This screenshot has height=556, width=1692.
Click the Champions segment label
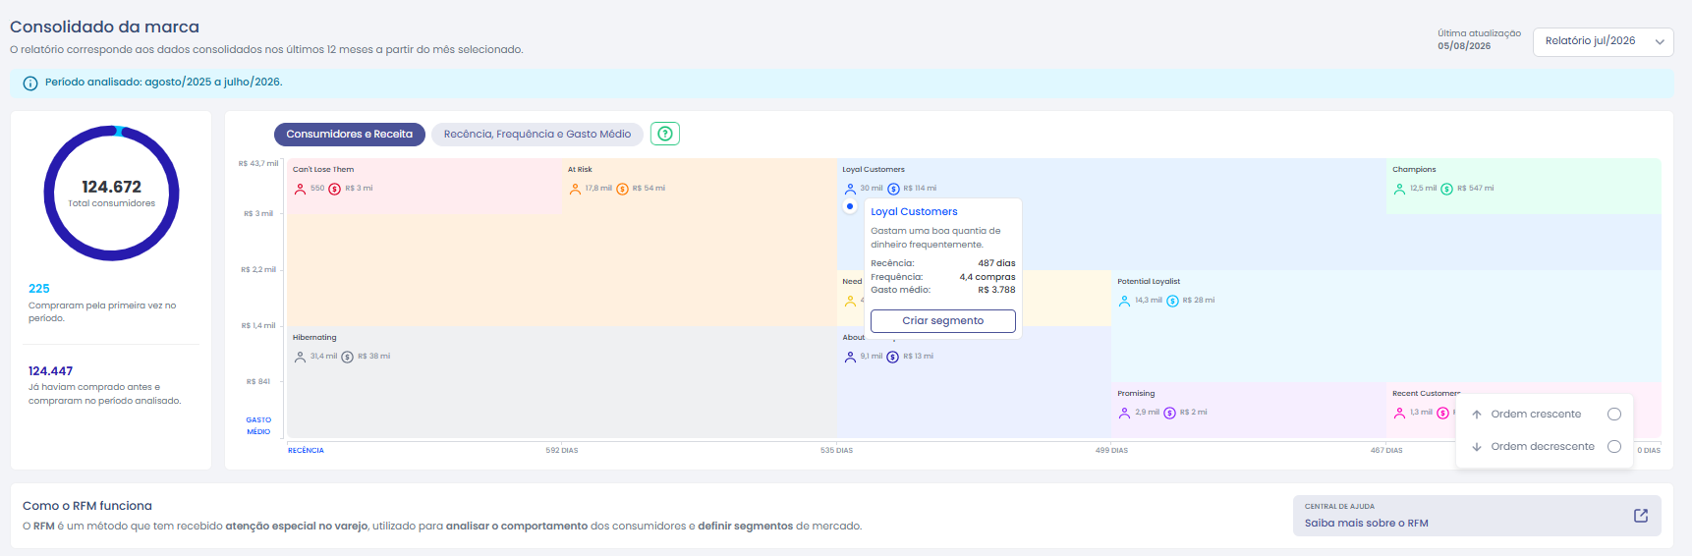(1414, 170)
